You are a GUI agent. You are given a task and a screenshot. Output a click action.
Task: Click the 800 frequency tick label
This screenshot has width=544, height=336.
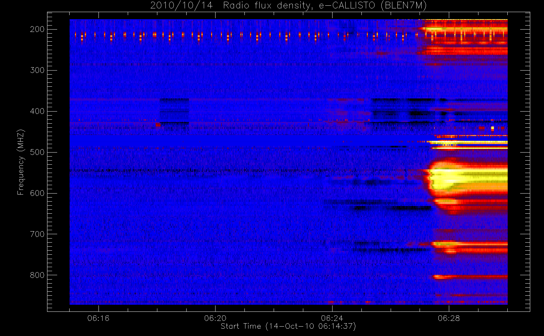(x=37, y=275)
